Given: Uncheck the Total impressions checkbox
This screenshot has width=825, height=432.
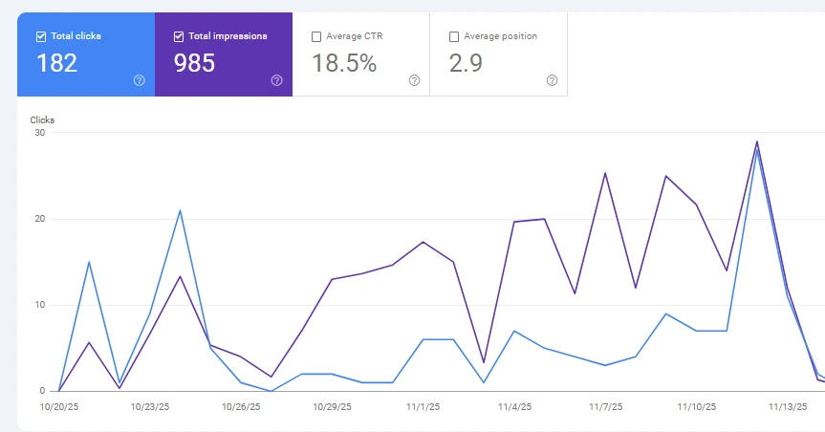Looking at the screenshot, I should [179, 37].
